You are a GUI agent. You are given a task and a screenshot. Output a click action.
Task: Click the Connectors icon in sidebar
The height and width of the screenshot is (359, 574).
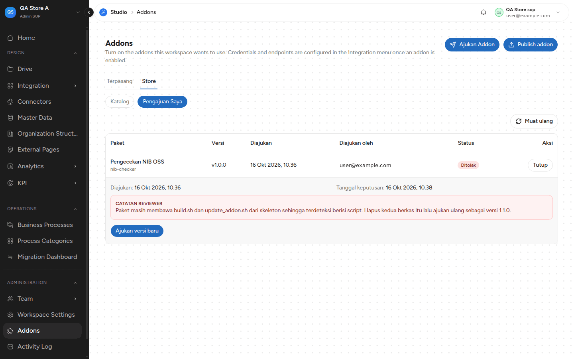[x=10, y=102]
